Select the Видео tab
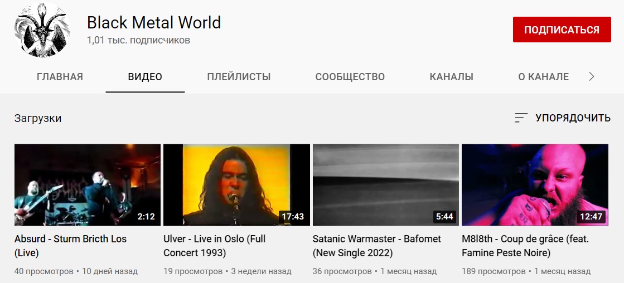The image size is (624, 283). (x=145, y=77)
